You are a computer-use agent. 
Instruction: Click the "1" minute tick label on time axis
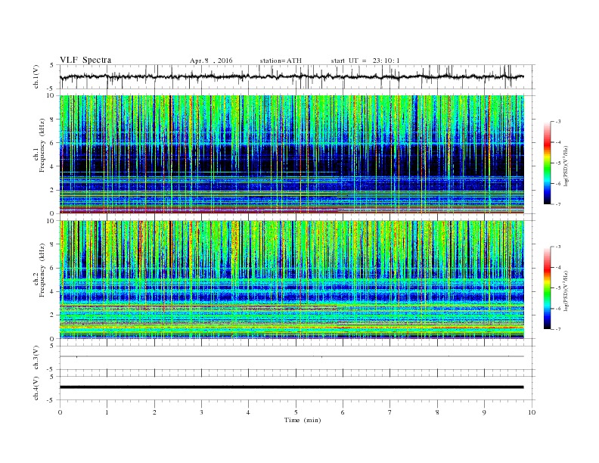click(x=107, y=412)
